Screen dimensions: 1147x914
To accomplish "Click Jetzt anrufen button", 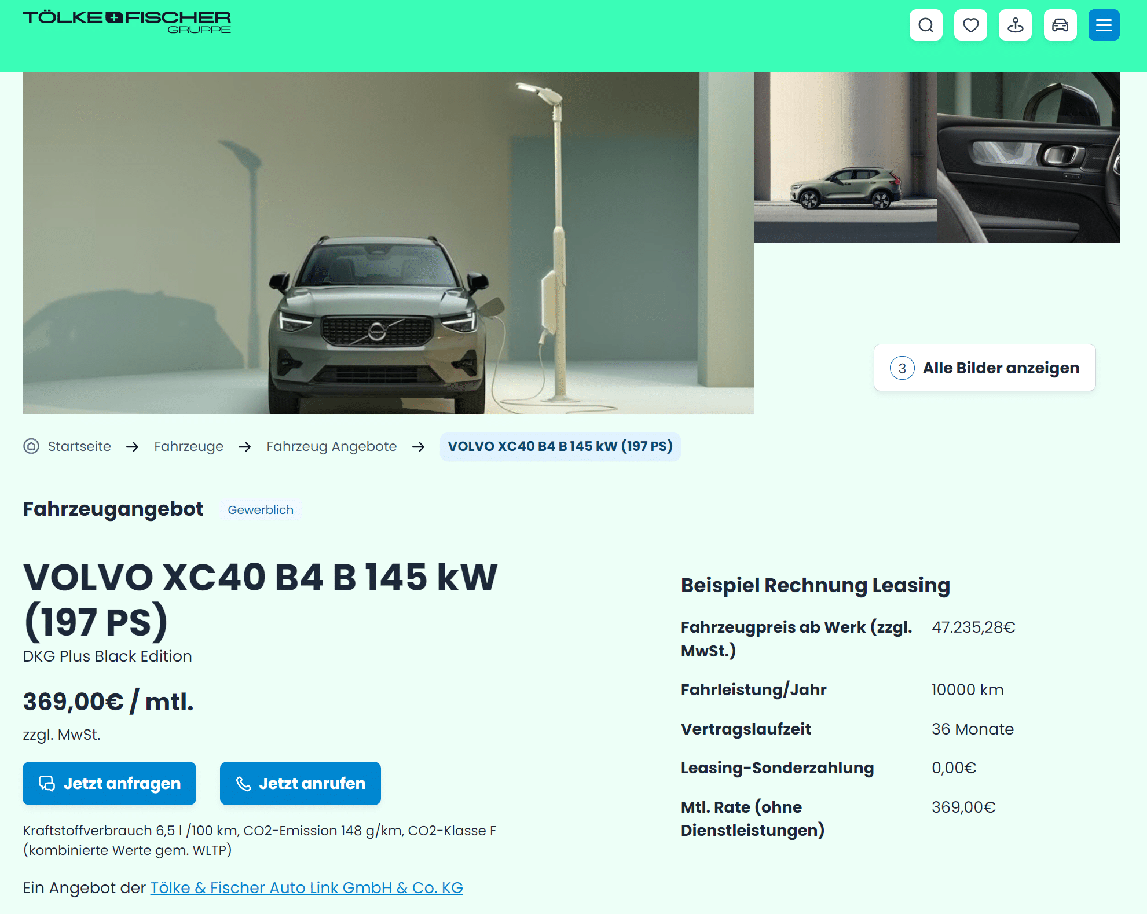I will (x=301, y=783).
